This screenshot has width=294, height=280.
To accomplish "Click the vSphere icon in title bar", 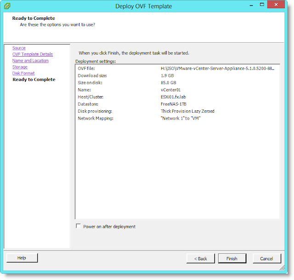I will click(7, 6).
